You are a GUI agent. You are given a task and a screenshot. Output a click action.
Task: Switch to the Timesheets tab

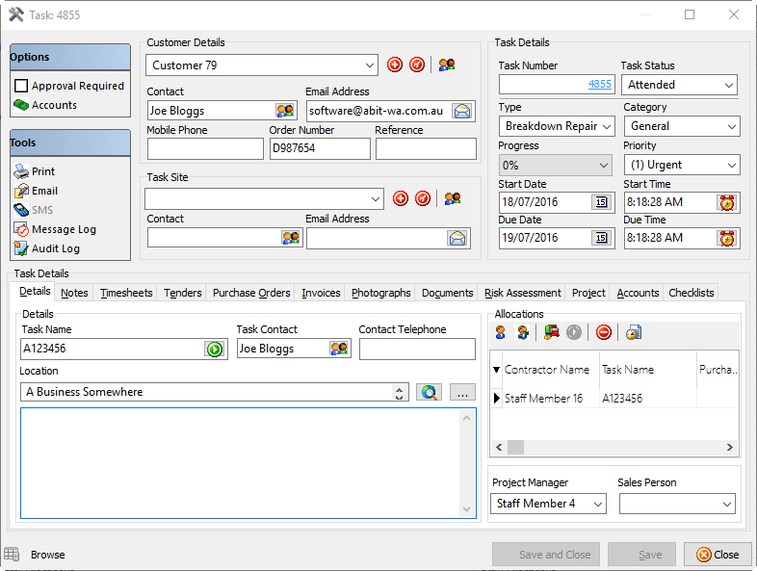[x=126, y=293]
